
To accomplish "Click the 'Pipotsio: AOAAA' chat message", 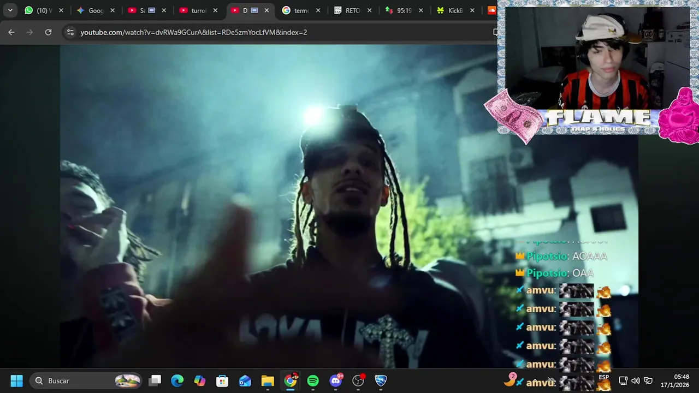I will pyautogui.click(x=561, y=256).
